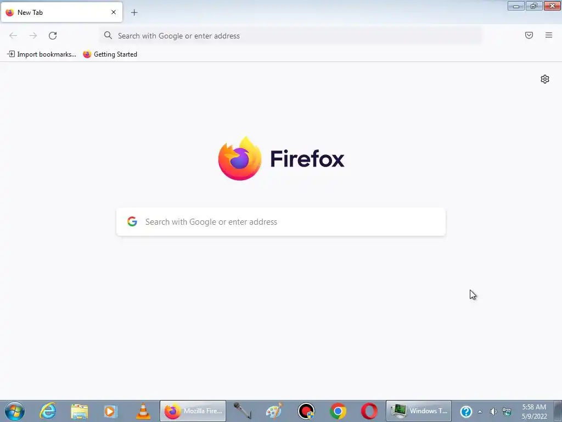Reload the current page
The height and width of the screenshot is (422, 562).
coord(53,36)
